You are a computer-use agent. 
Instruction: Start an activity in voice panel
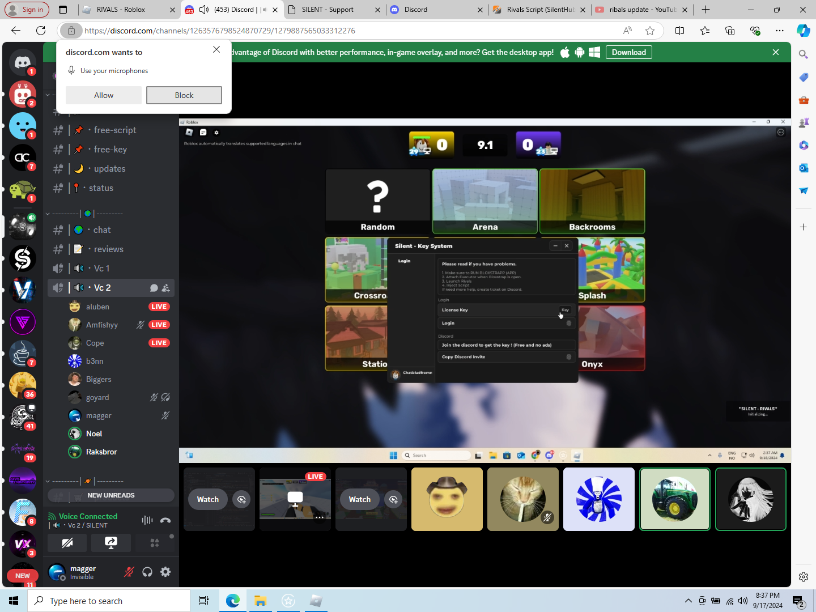tap(155, 543)
